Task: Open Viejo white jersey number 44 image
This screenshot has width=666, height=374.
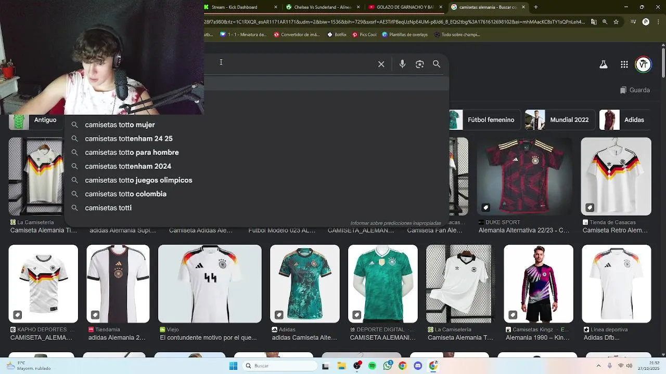Action: click(x=210, y=284)
